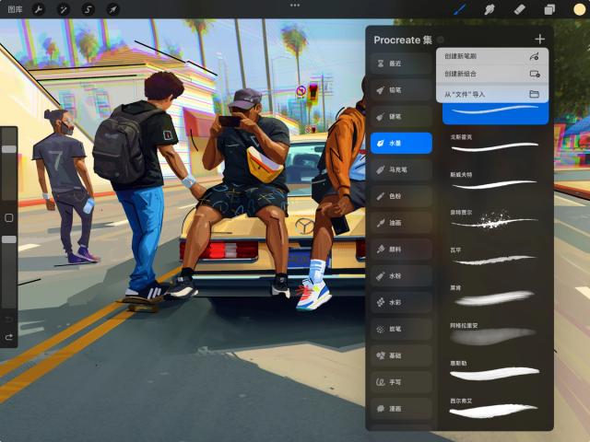Open the Adjustments magic wand menu
Image resolution: width=590 pixels, height=442 pixels.
pos(64,9)
